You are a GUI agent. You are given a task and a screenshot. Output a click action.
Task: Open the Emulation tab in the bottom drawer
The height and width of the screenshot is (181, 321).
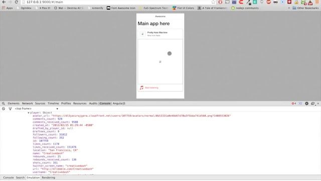point(33,177)
